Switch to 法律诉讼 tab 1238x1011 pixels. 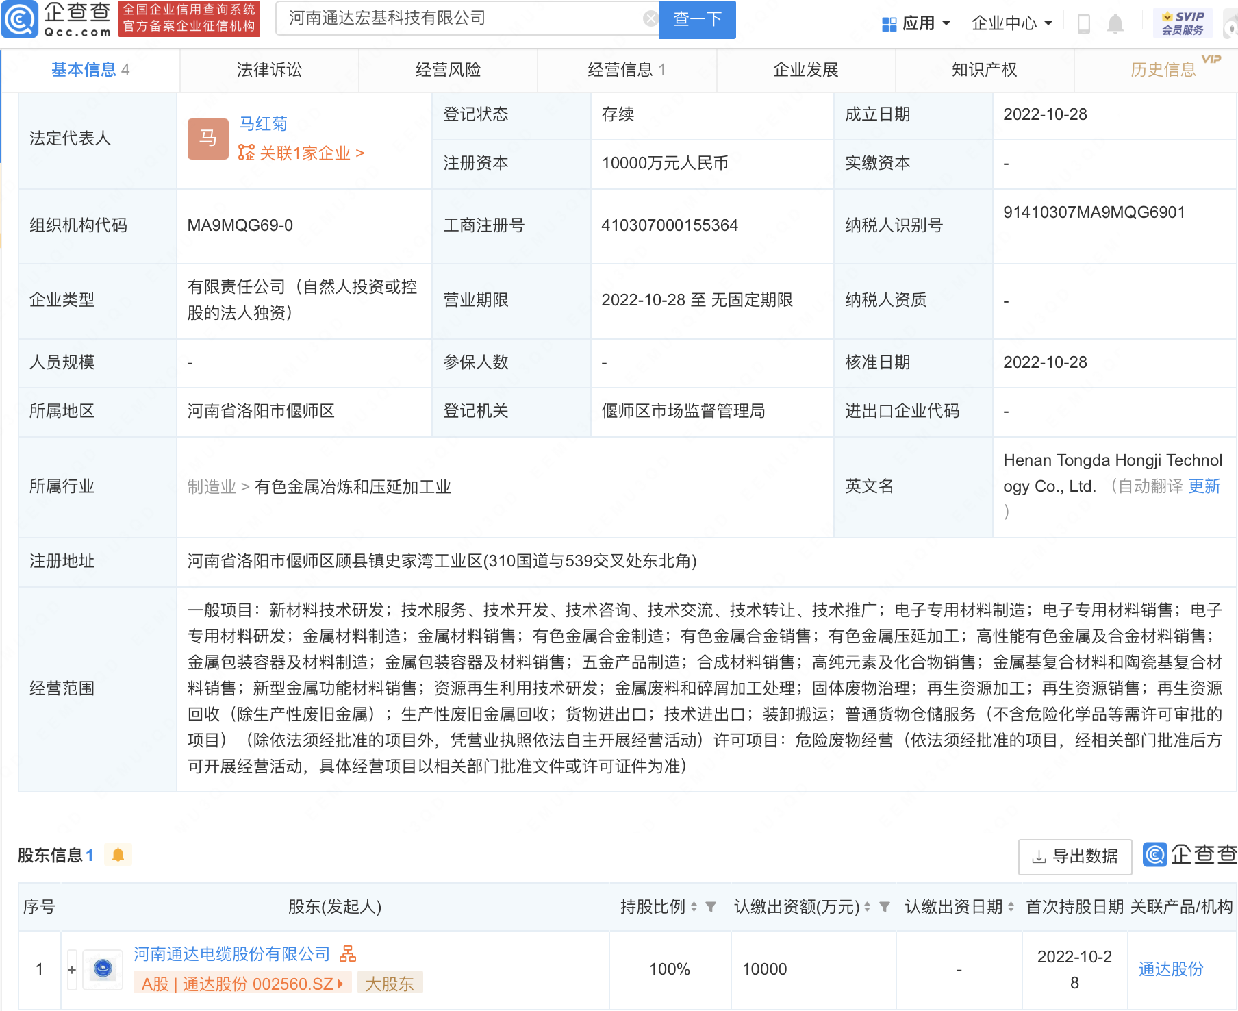pyautogui.click(x=269, y=70)
